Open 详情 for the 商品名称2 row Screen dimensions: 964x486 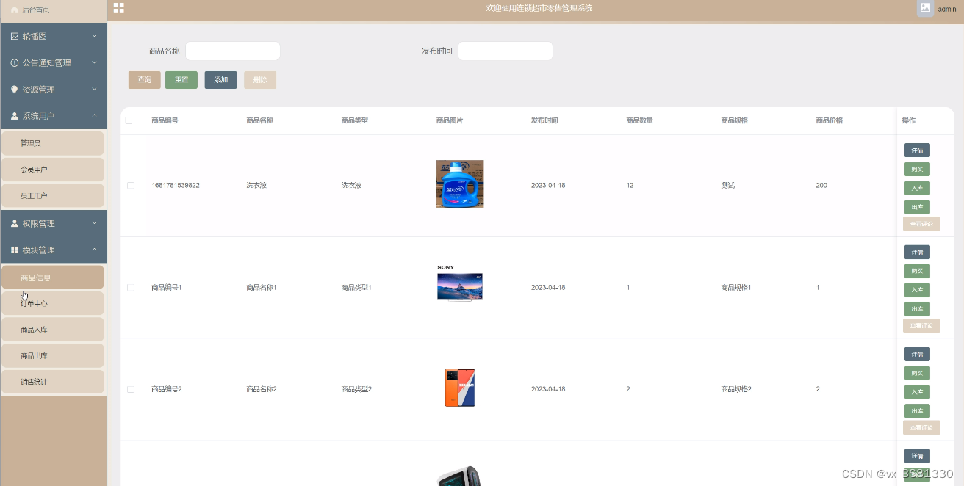click(917, 355)
